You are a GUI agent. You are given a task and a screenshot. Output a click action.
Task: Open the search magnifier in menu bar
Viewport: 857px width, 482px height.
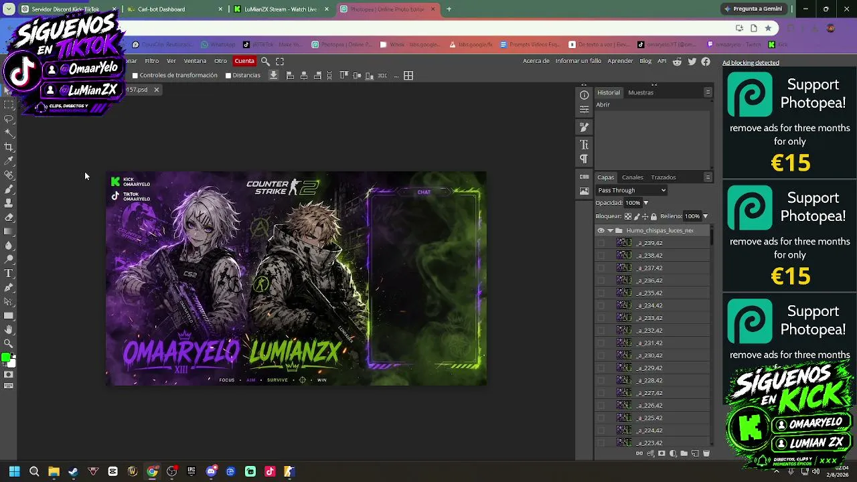(x=265, y=61)
